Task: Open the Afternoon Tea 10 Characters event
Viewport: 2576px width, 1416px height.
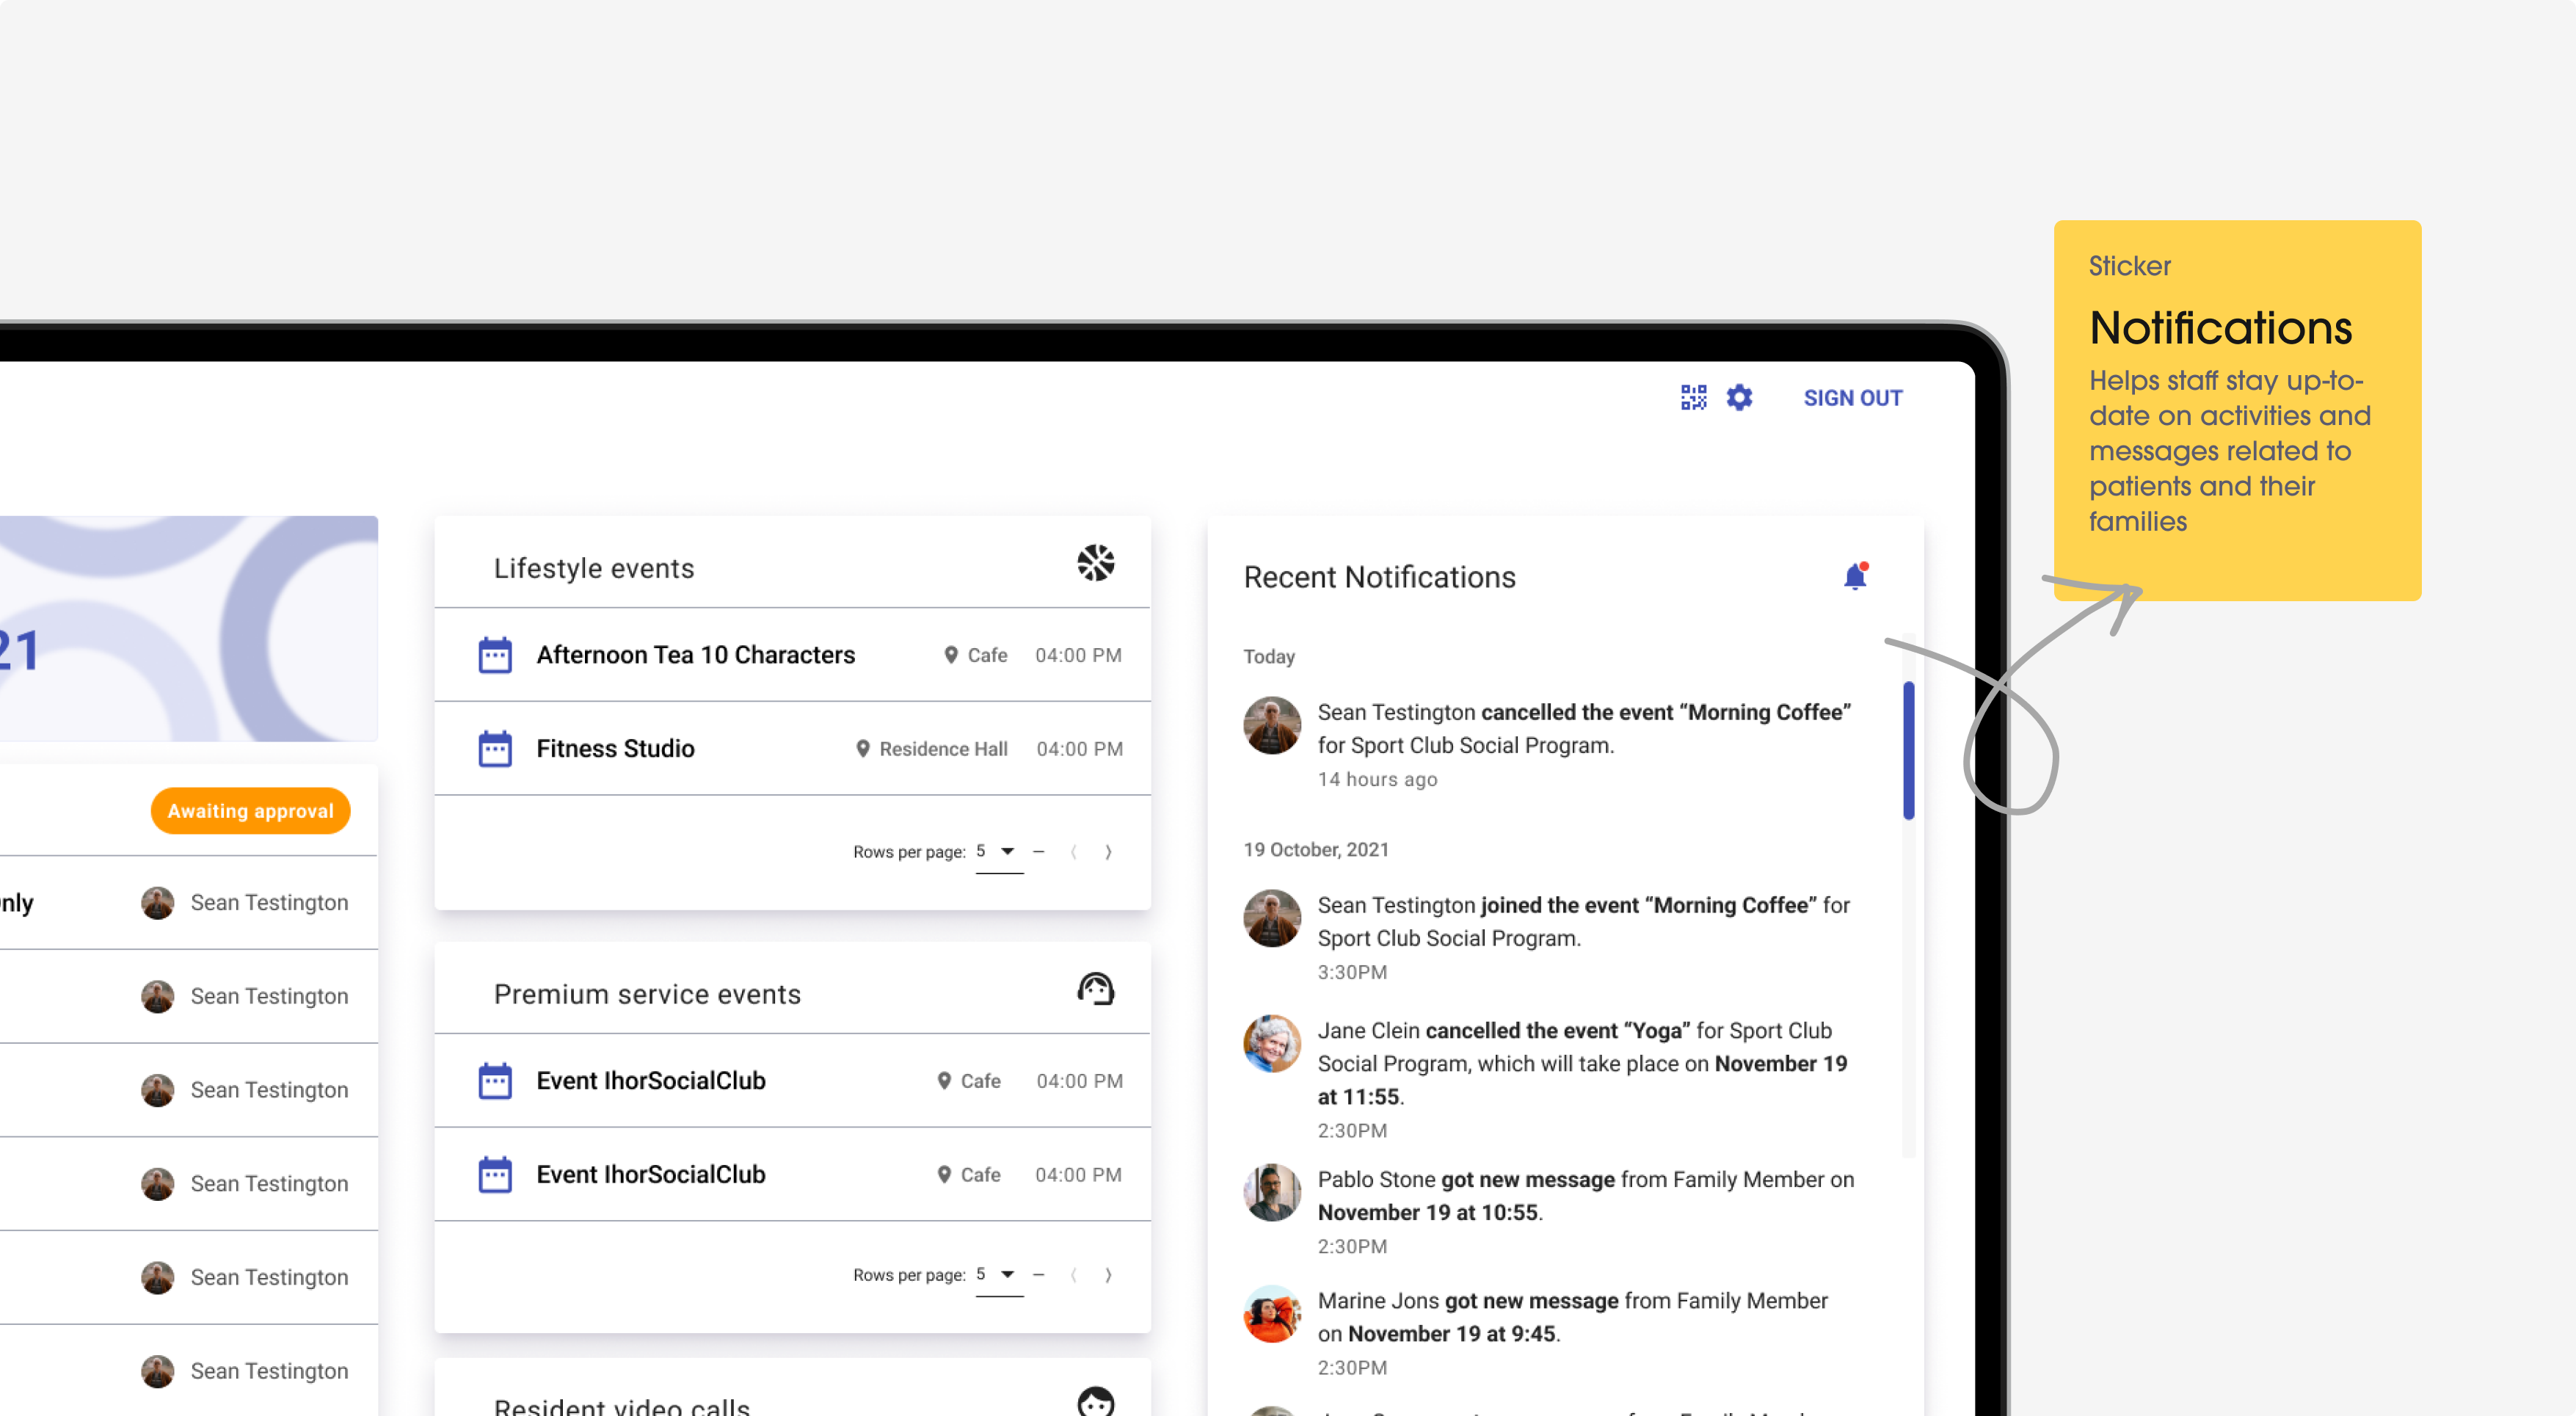Action: (x=793, y=655)
